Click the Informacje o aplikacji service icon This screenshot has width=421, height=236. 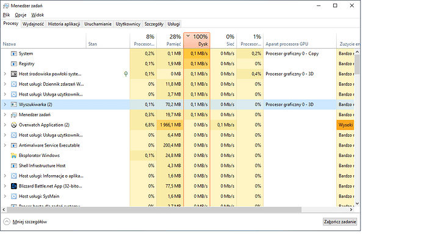(x=13, y=176)
